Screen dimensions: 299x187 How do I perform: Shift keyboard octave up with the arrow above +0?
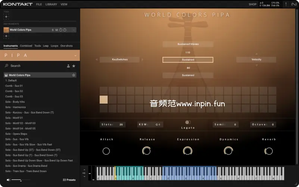tap(84, 170)
